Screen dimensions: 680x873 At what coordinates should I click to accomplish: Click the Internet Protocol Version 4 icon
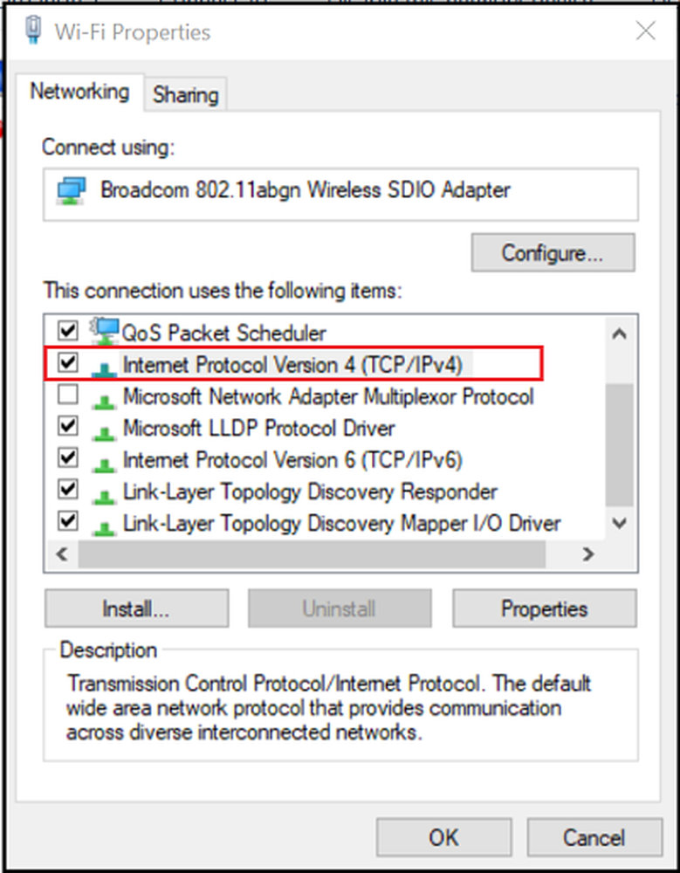105,367
